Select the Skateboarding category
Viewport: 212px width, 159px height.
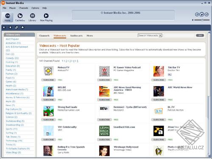point(15,121)
